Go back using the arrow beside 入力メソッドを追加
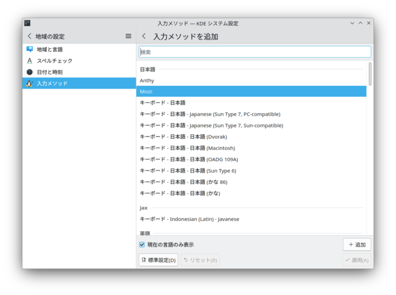This screenshot has height=295, width=396. click(x=144, y=36)
